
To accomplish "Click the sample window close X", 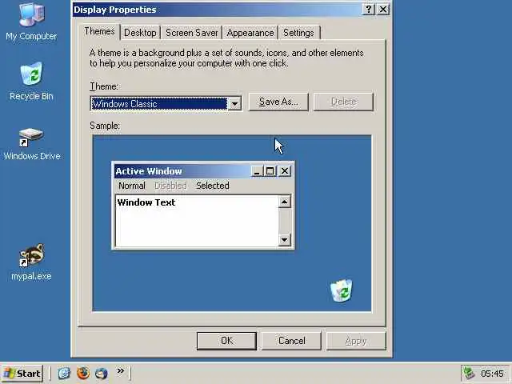I will click(x=285, y=171).
